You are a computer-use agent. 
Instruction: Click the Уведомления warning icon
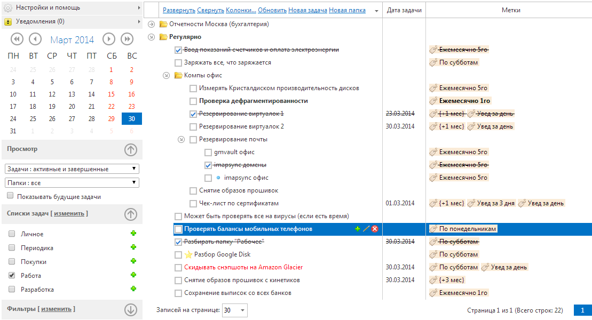tap(8, 21)
